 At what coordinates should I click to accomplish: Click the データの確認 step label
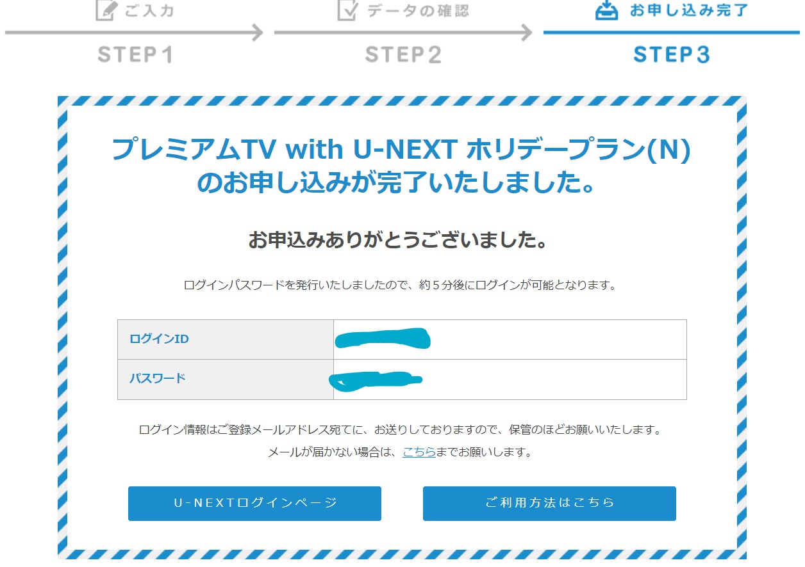(418, 10)
